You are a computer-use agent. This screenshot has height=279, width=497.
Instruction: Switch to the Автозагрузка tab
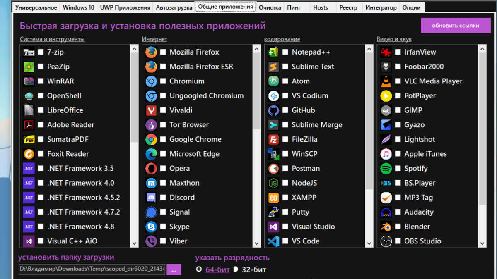(x=174, y=7)
